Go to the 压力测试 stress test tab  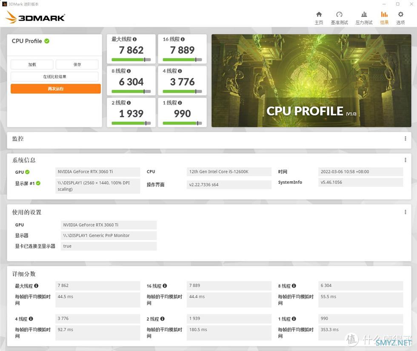[364, 18]
